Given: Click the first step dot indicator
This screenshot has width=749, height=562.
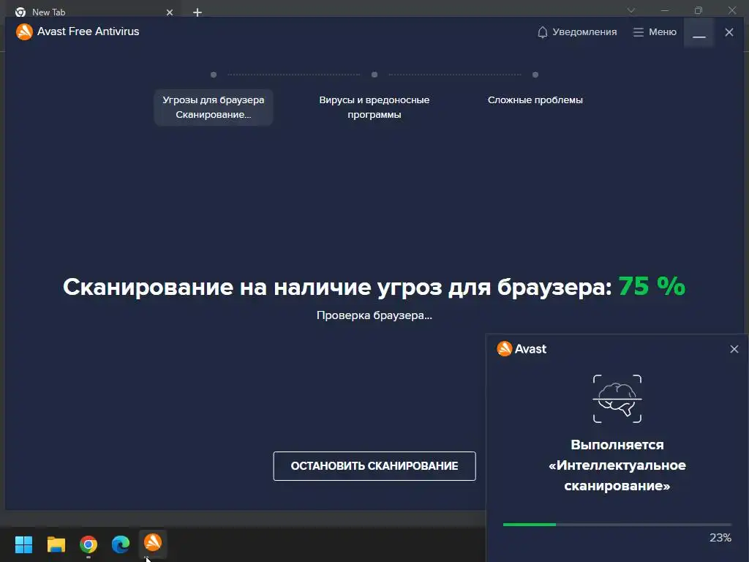Looking at the screenshot, I should click(214, 75).
